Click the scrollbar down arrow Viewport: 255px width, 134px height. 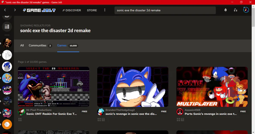tap(253, 133)
